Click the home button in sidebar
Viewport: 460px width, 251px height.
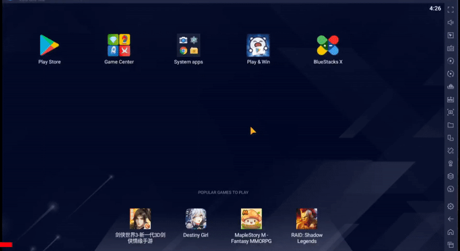point(451,232)
